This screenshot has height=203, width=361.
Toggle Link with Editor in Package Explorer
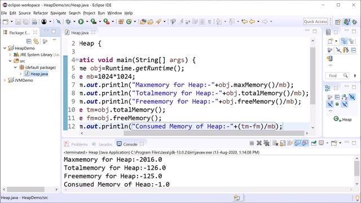click(x=36, y=41)
